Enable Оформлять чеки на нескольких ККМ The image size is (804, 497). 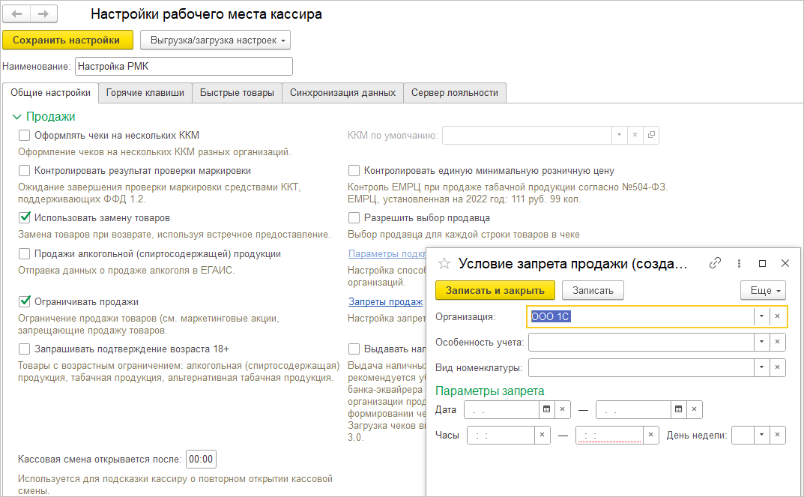point(25,136)
